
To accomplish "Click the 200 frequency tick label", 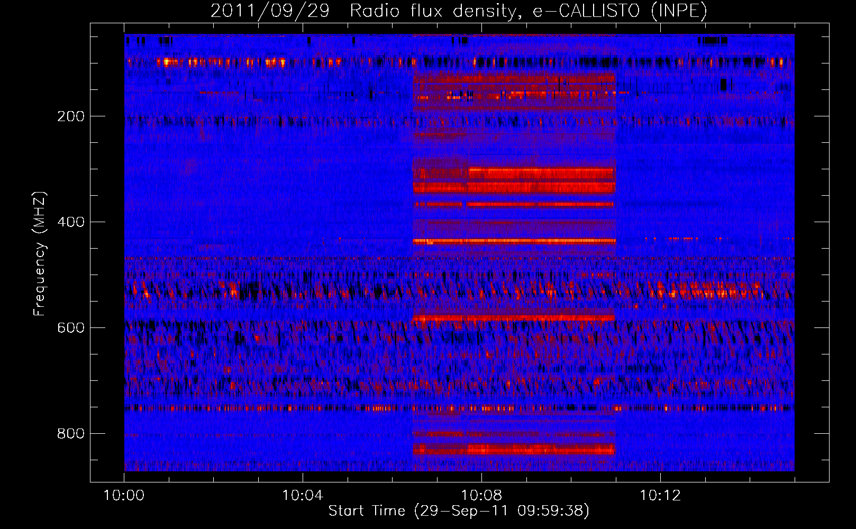I will click(71, 116).
